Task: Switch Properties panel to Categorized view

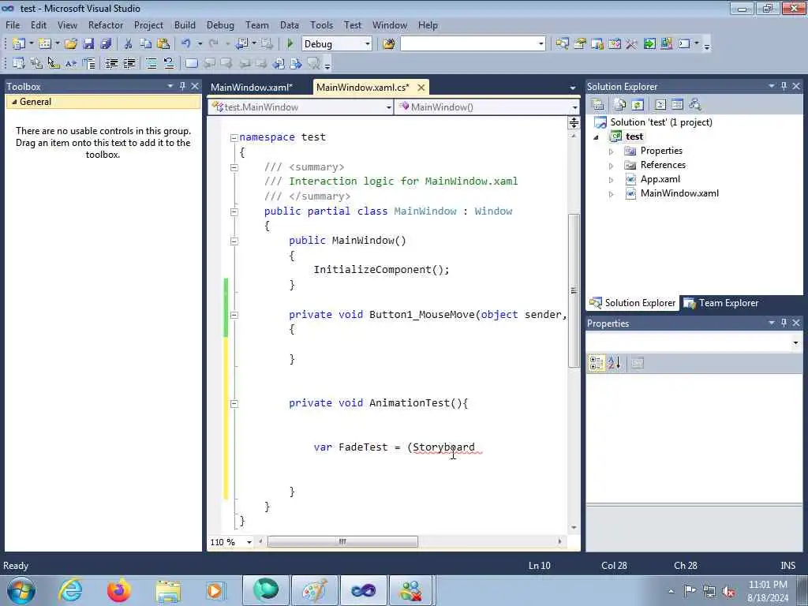Action: pos(597,363)
